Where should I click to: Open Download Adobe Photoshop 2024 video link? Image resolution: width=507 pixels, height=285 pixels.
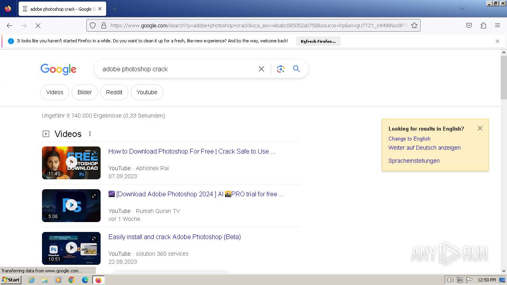coord(196,194)
